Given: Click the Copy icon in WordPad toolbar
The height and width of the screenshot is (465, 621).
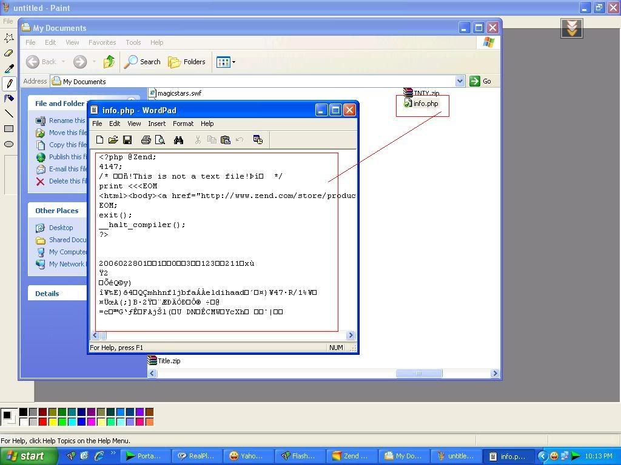Looking at the screenshot, I should coord(212,140).
